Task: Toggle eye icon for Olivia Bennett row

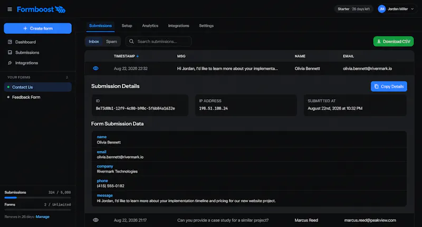Action: [x=95, y=69]
